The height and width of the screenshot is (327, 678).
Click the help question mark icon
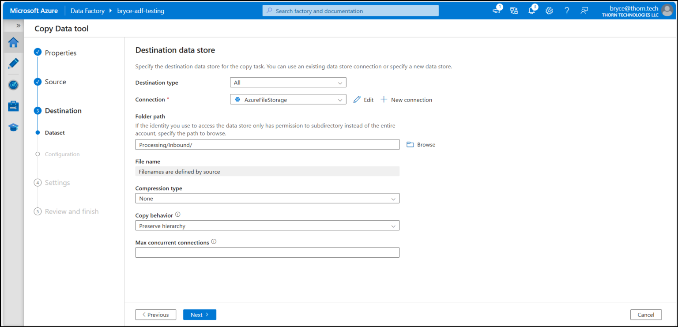[x=567, y=10]
